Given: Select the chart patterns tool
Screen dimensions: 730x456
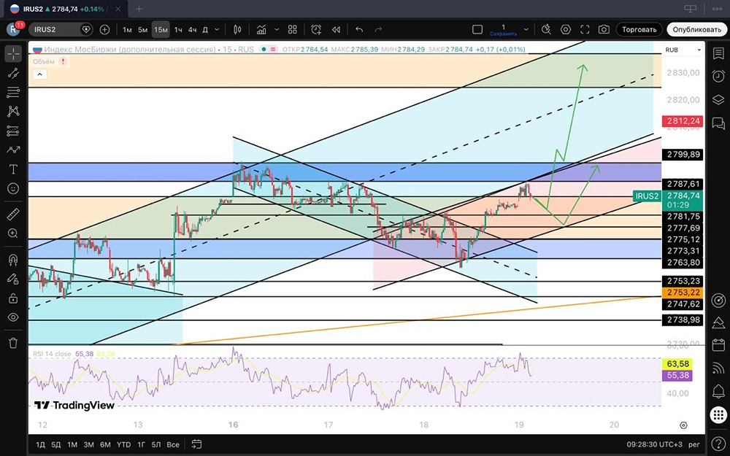Looking at the screenshot, I should pos(13,111).
